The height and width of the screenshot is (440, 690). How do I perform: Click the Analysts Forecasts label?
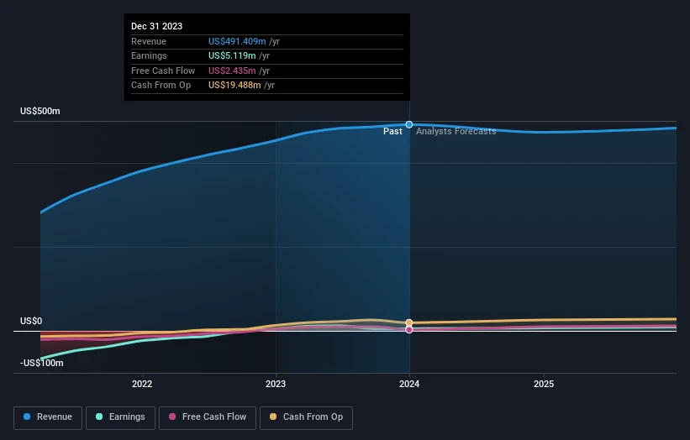coord(456,132)
